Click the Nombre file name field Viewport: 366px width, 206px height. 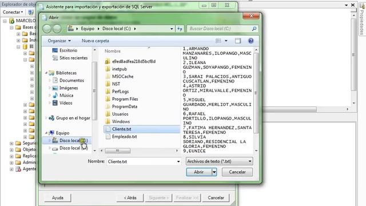[x=141, y=161]
